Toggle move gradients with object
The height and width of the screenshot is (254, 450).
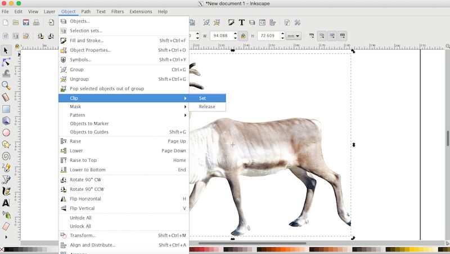pos(332,36)
